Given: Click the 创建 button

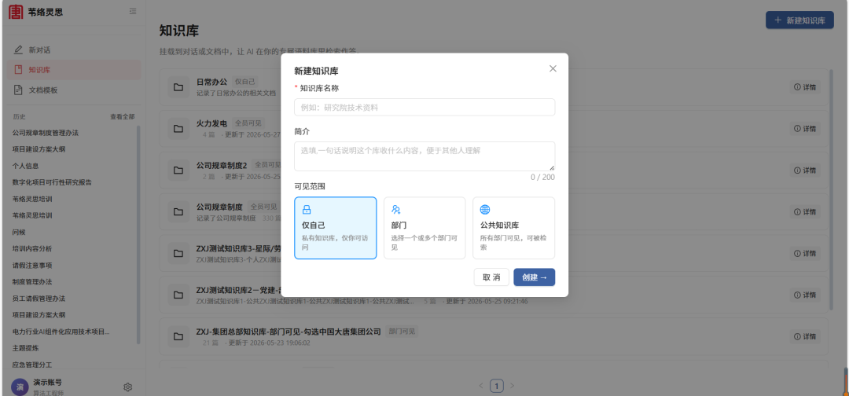Looking at the screenshot, I should click(x=535, y=277).
